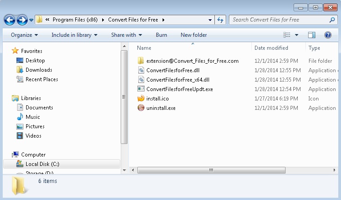Click the Icon type cell
Image resolution: width=341 pixels, height=200 pixels.
pyautogui.click(x=314, y=99)
